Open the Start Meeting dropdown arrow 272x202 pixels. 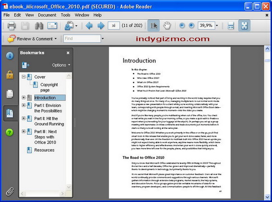coord(76,26)
